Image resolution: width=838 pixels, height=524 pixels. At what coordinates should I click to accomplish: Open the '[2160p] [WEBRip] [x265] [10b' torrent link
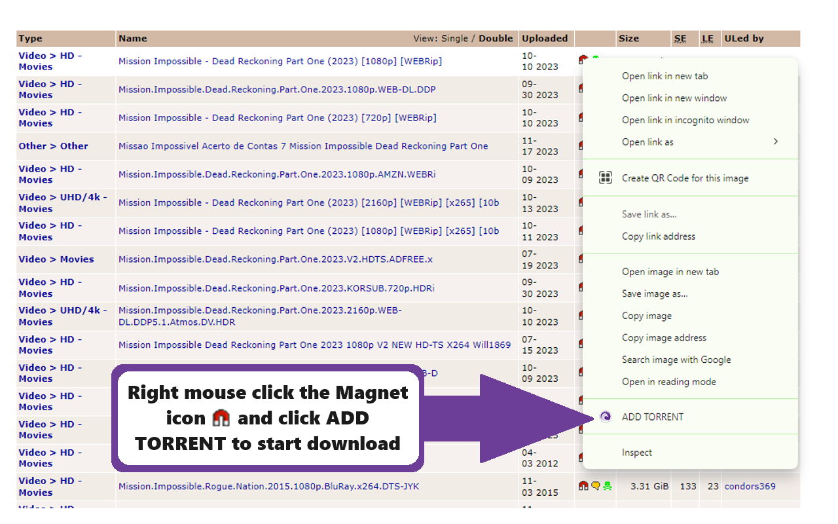[x=309, y=202]
